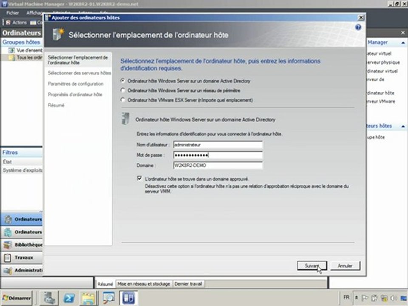Go to the Résumé wizard step

(x=56, y=105)
